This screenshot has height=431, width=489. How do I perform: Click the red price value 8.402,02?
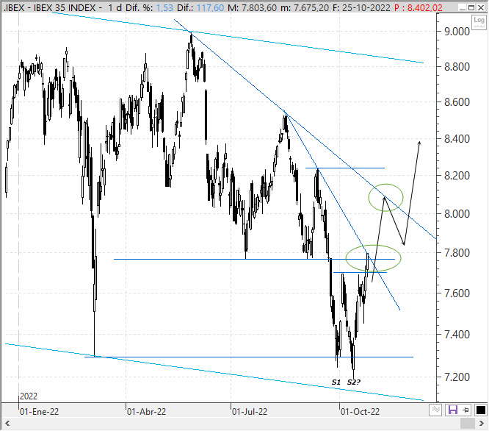point(425,8)
